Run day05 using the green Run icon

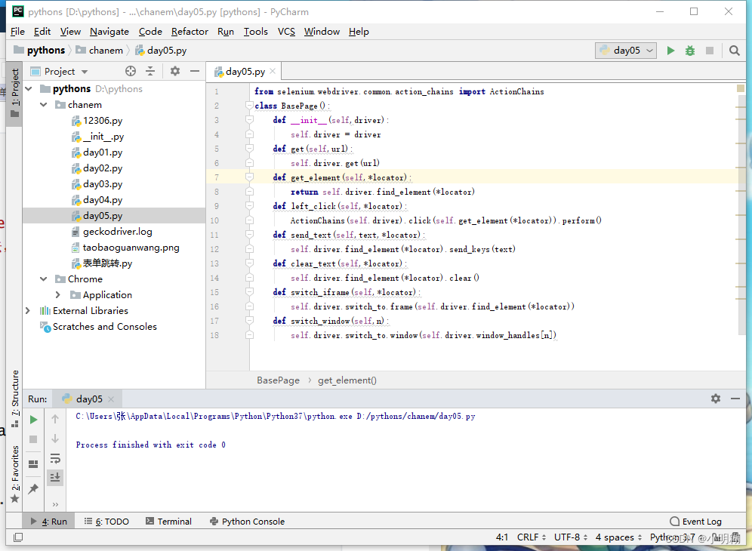point(670,50)
